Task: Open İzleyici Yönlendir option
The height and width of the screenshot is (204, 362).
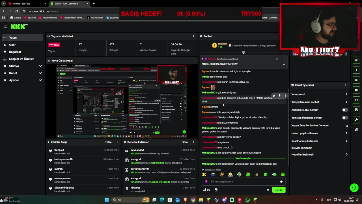Action: point(301,148)
